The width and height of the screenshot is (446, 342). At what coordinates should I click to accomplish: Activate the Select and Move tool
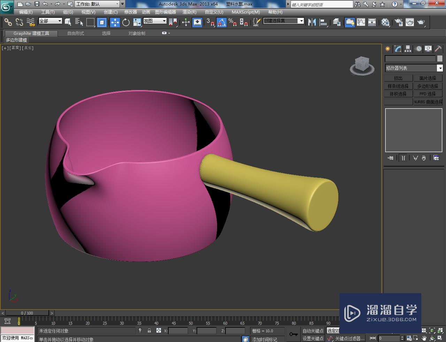pos(115,22)
